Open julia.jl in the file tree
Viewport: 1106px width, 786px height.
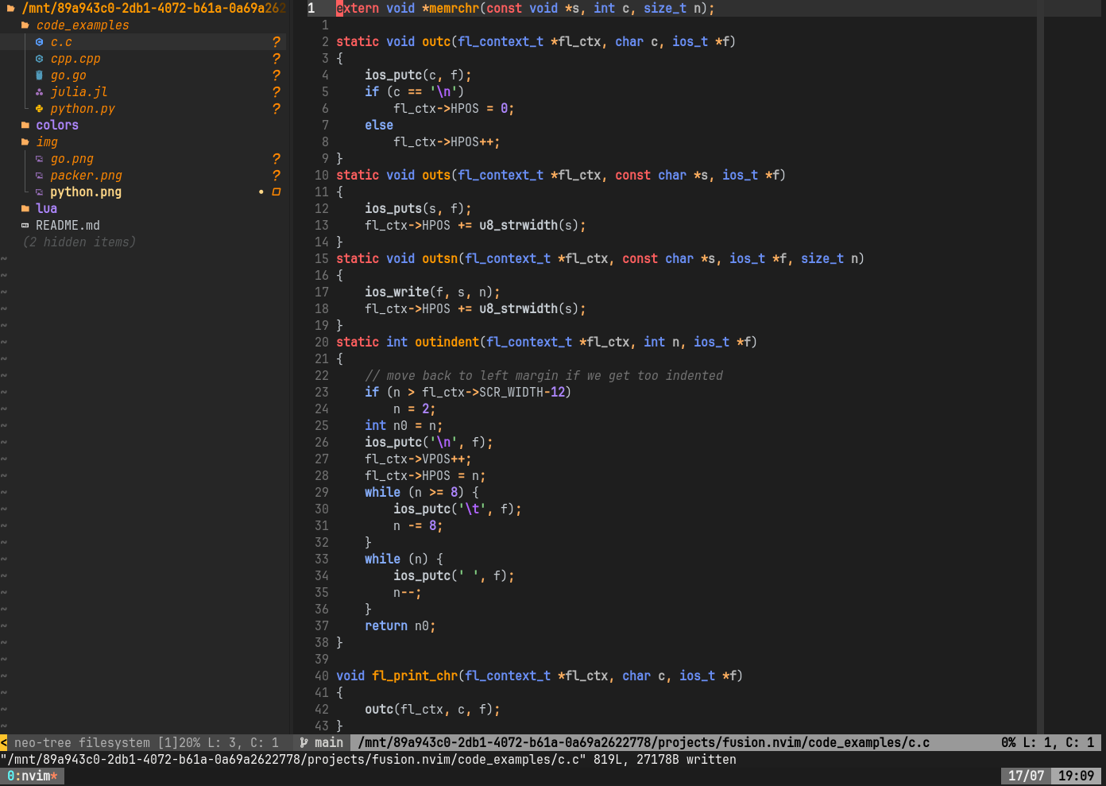pos(79,92)
